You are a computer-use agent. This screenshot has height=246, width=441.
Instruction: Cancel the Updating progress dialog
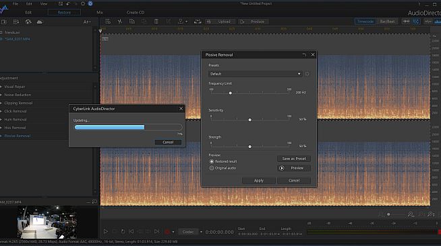pyautogui.click(x=168, y=142)
